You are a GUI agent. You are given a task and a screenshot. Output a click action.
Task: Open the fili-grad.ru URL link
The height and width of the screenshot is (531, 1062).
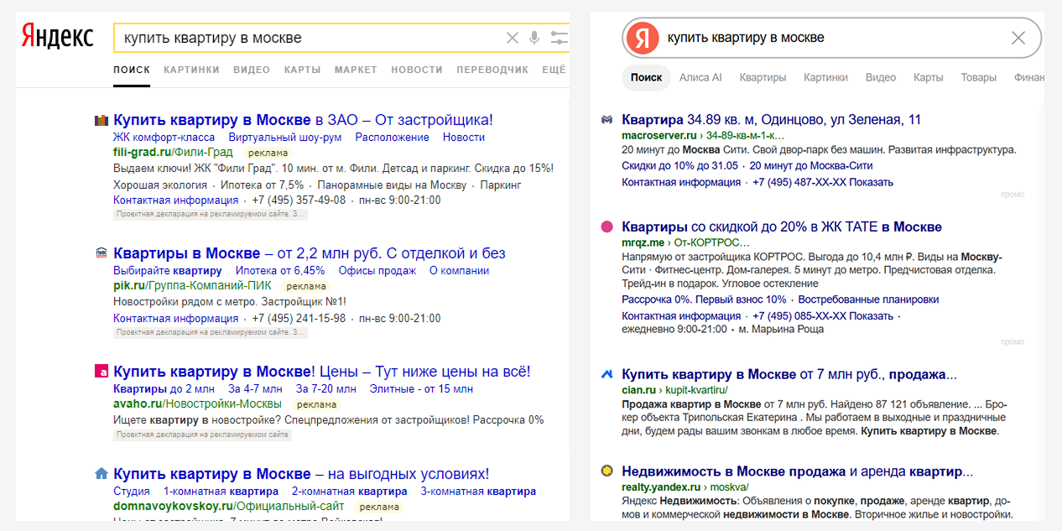click(x=174, y=152)
